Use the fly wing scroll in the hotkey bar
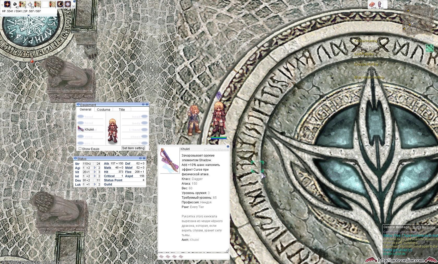This screenshot has height=264, width=438. [x=22, y=4]
